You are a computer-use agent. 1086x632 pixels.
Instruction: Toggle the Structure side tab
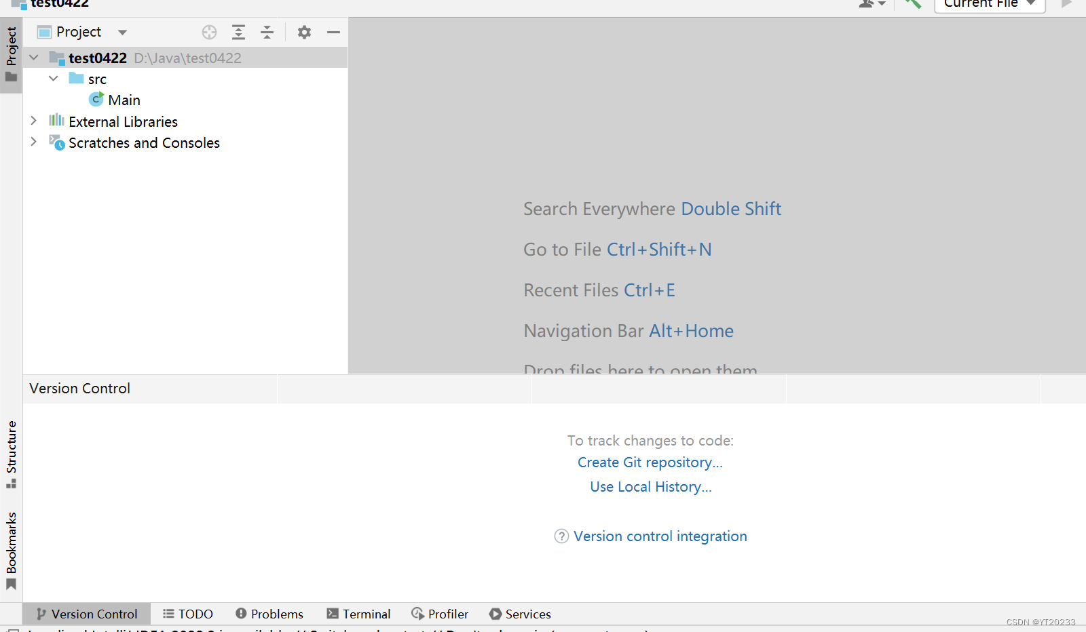coord(11,454)
